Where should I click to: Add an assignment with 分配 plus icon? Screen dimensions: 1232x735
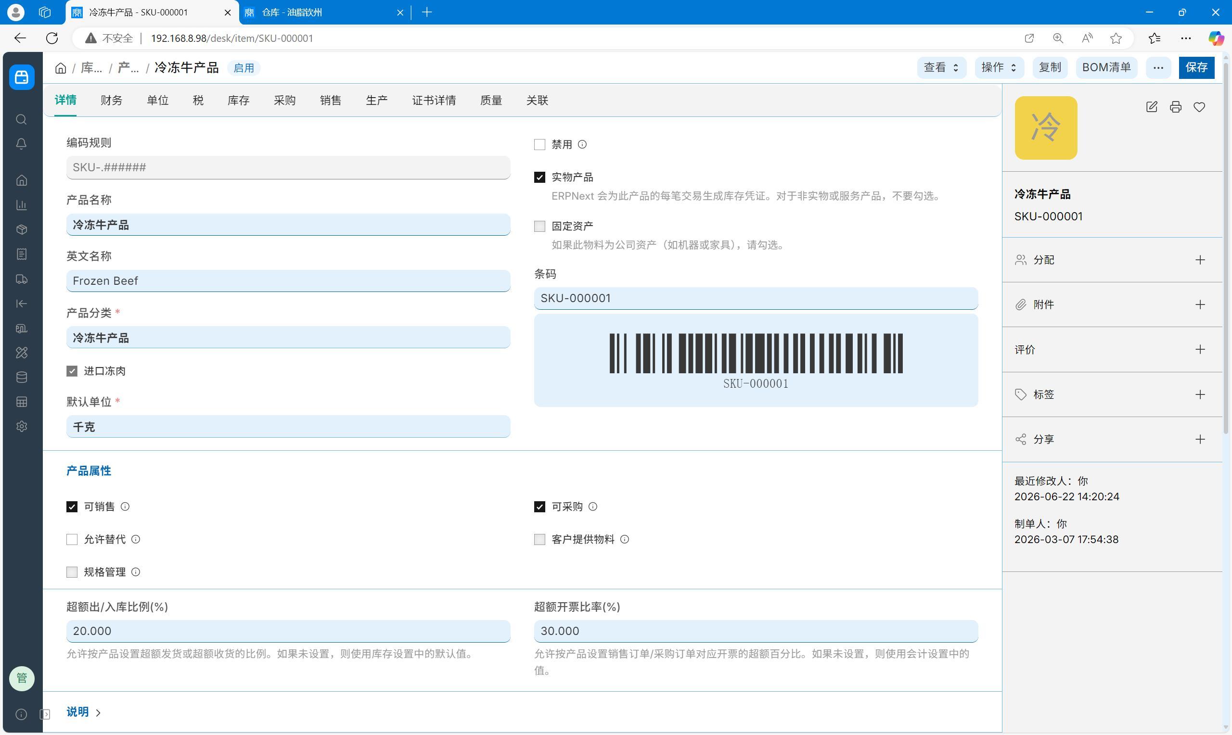click(x=1200, y=260)
